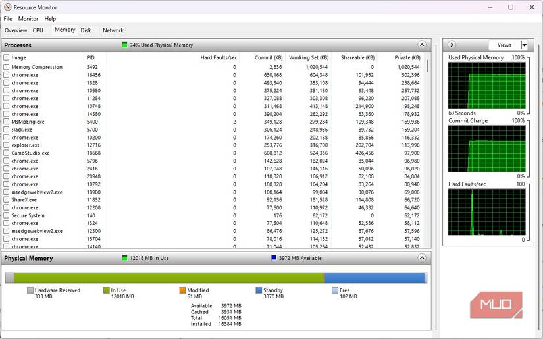
Task: Toggle the select-all Image header checkbox
Action: pyautogui.click(x=6, y=57)
